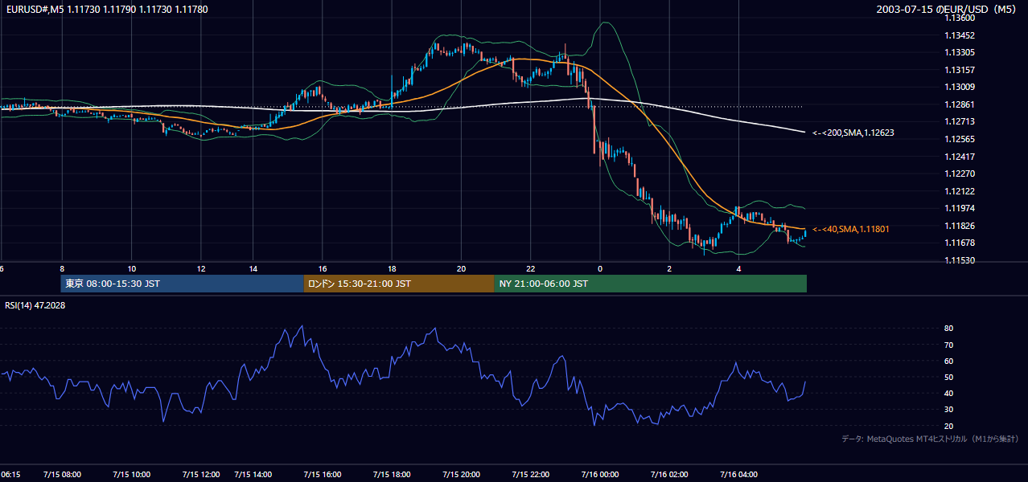Viewport: 1028px width, 482px height.
Task: Click price axis value 1.12565
Action: pyautogui.click(x=960, y=139)
